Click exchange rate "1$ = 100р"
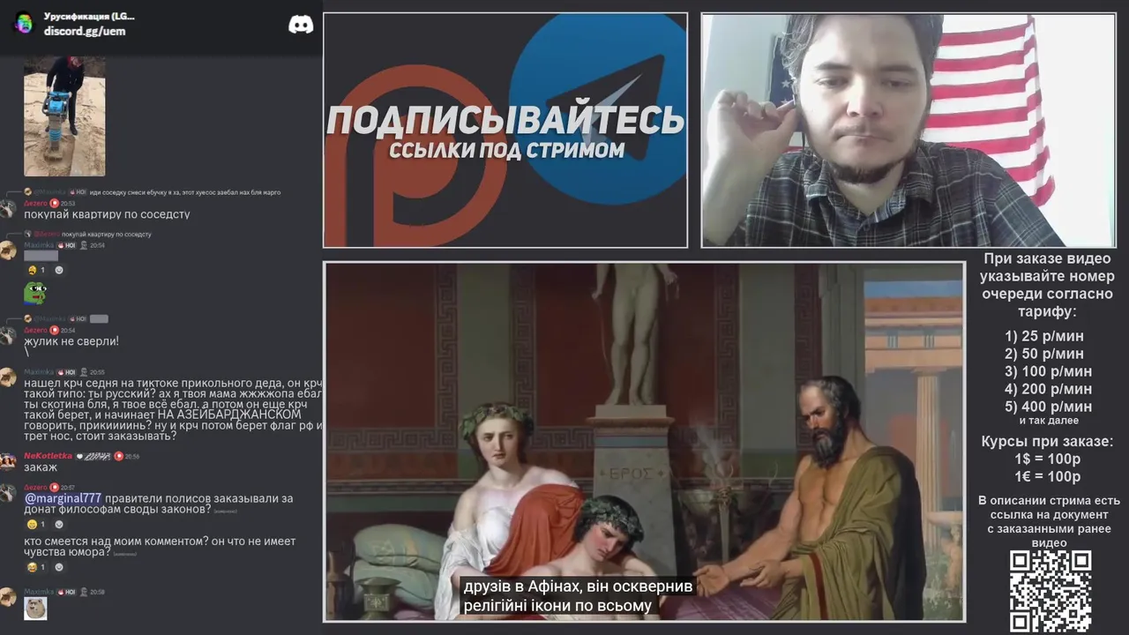This screenshot has height=635, width=1129. tap(1047, 459)
